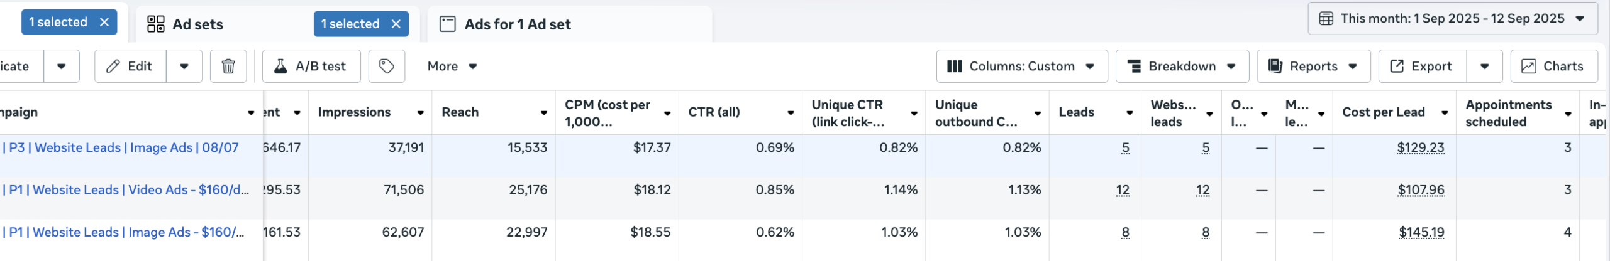Switch to the Ad sets tab

197,24
